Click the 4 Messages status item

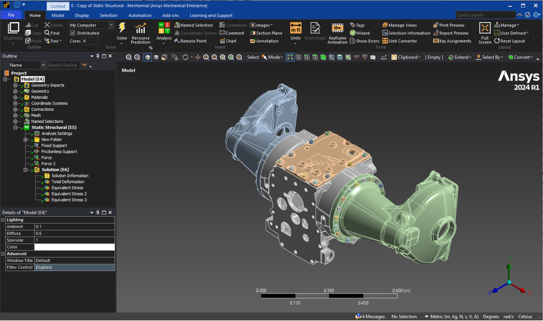[370, 316]
